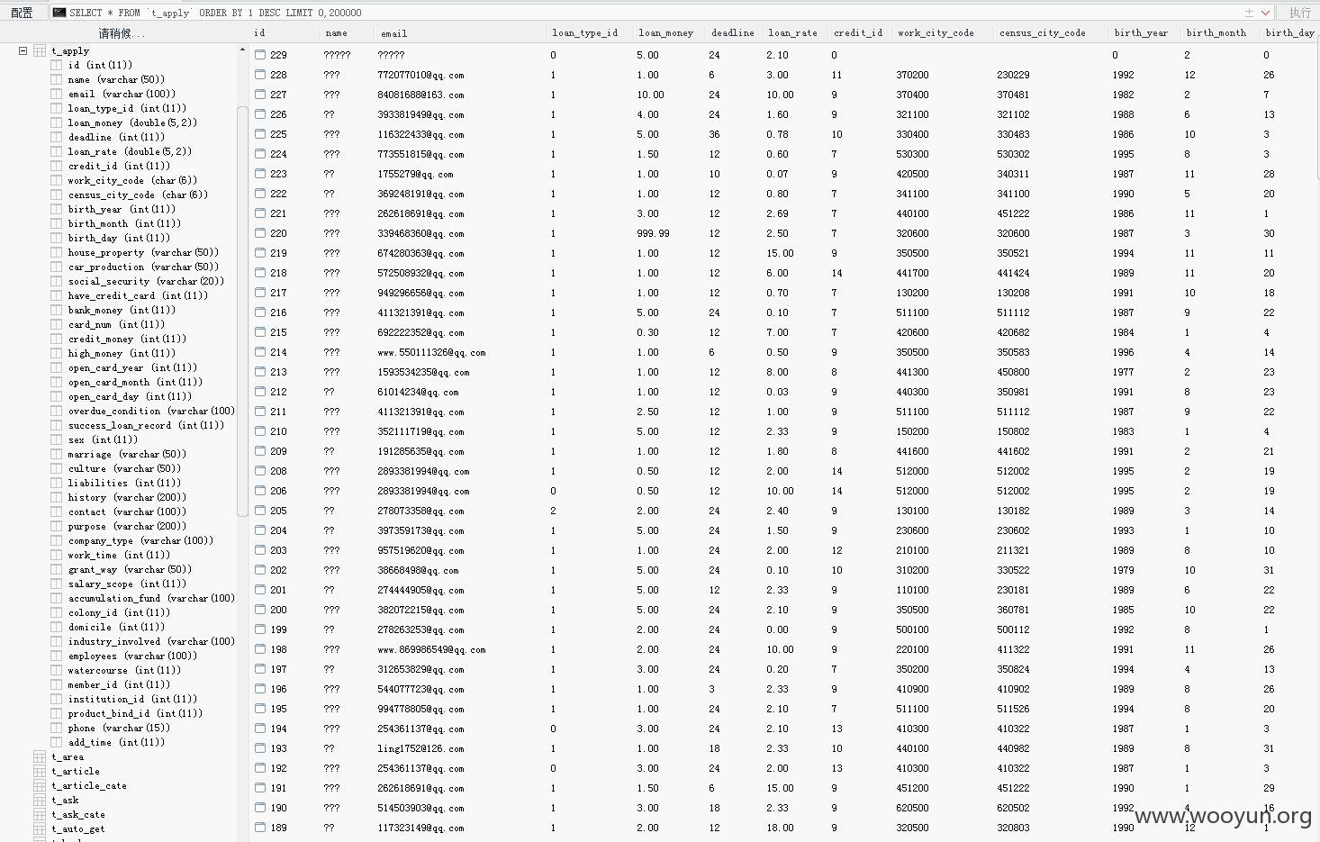Click the row icon for record 189
This screenshot has width=1320, height=842.
[260, 828]
